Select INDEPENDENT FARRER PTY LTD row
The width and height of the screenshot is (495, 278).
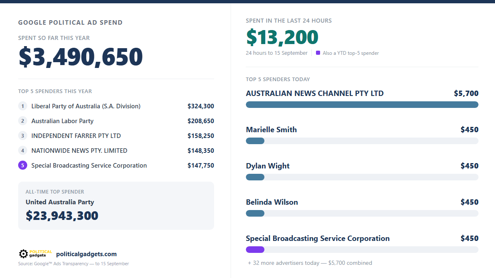click(76, 136)
